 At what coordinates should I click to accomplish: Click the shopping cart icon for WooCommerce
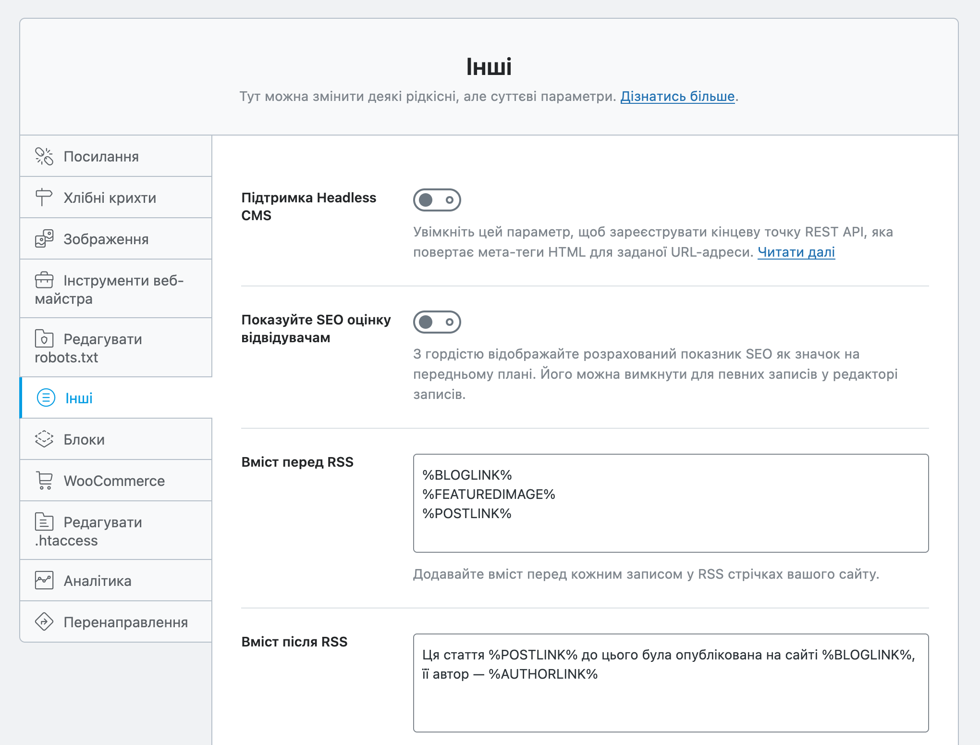point(44,481)
